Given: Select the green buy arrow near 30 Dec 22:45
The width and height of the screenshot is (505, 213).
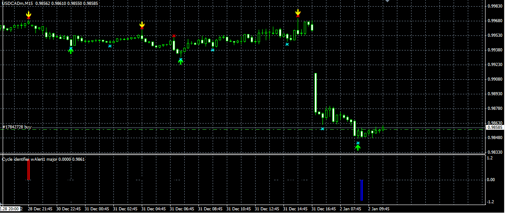Looking at the screenshot, I should [x=71, y=51].
